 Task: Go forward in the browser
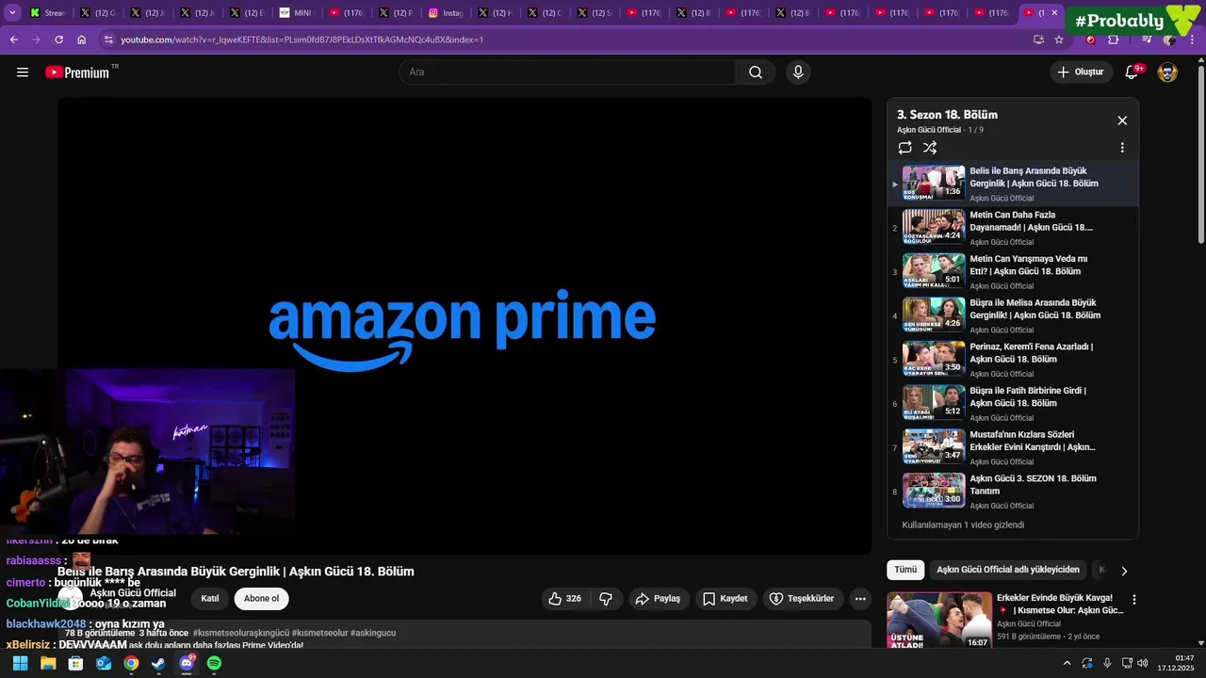coord(36,40)
